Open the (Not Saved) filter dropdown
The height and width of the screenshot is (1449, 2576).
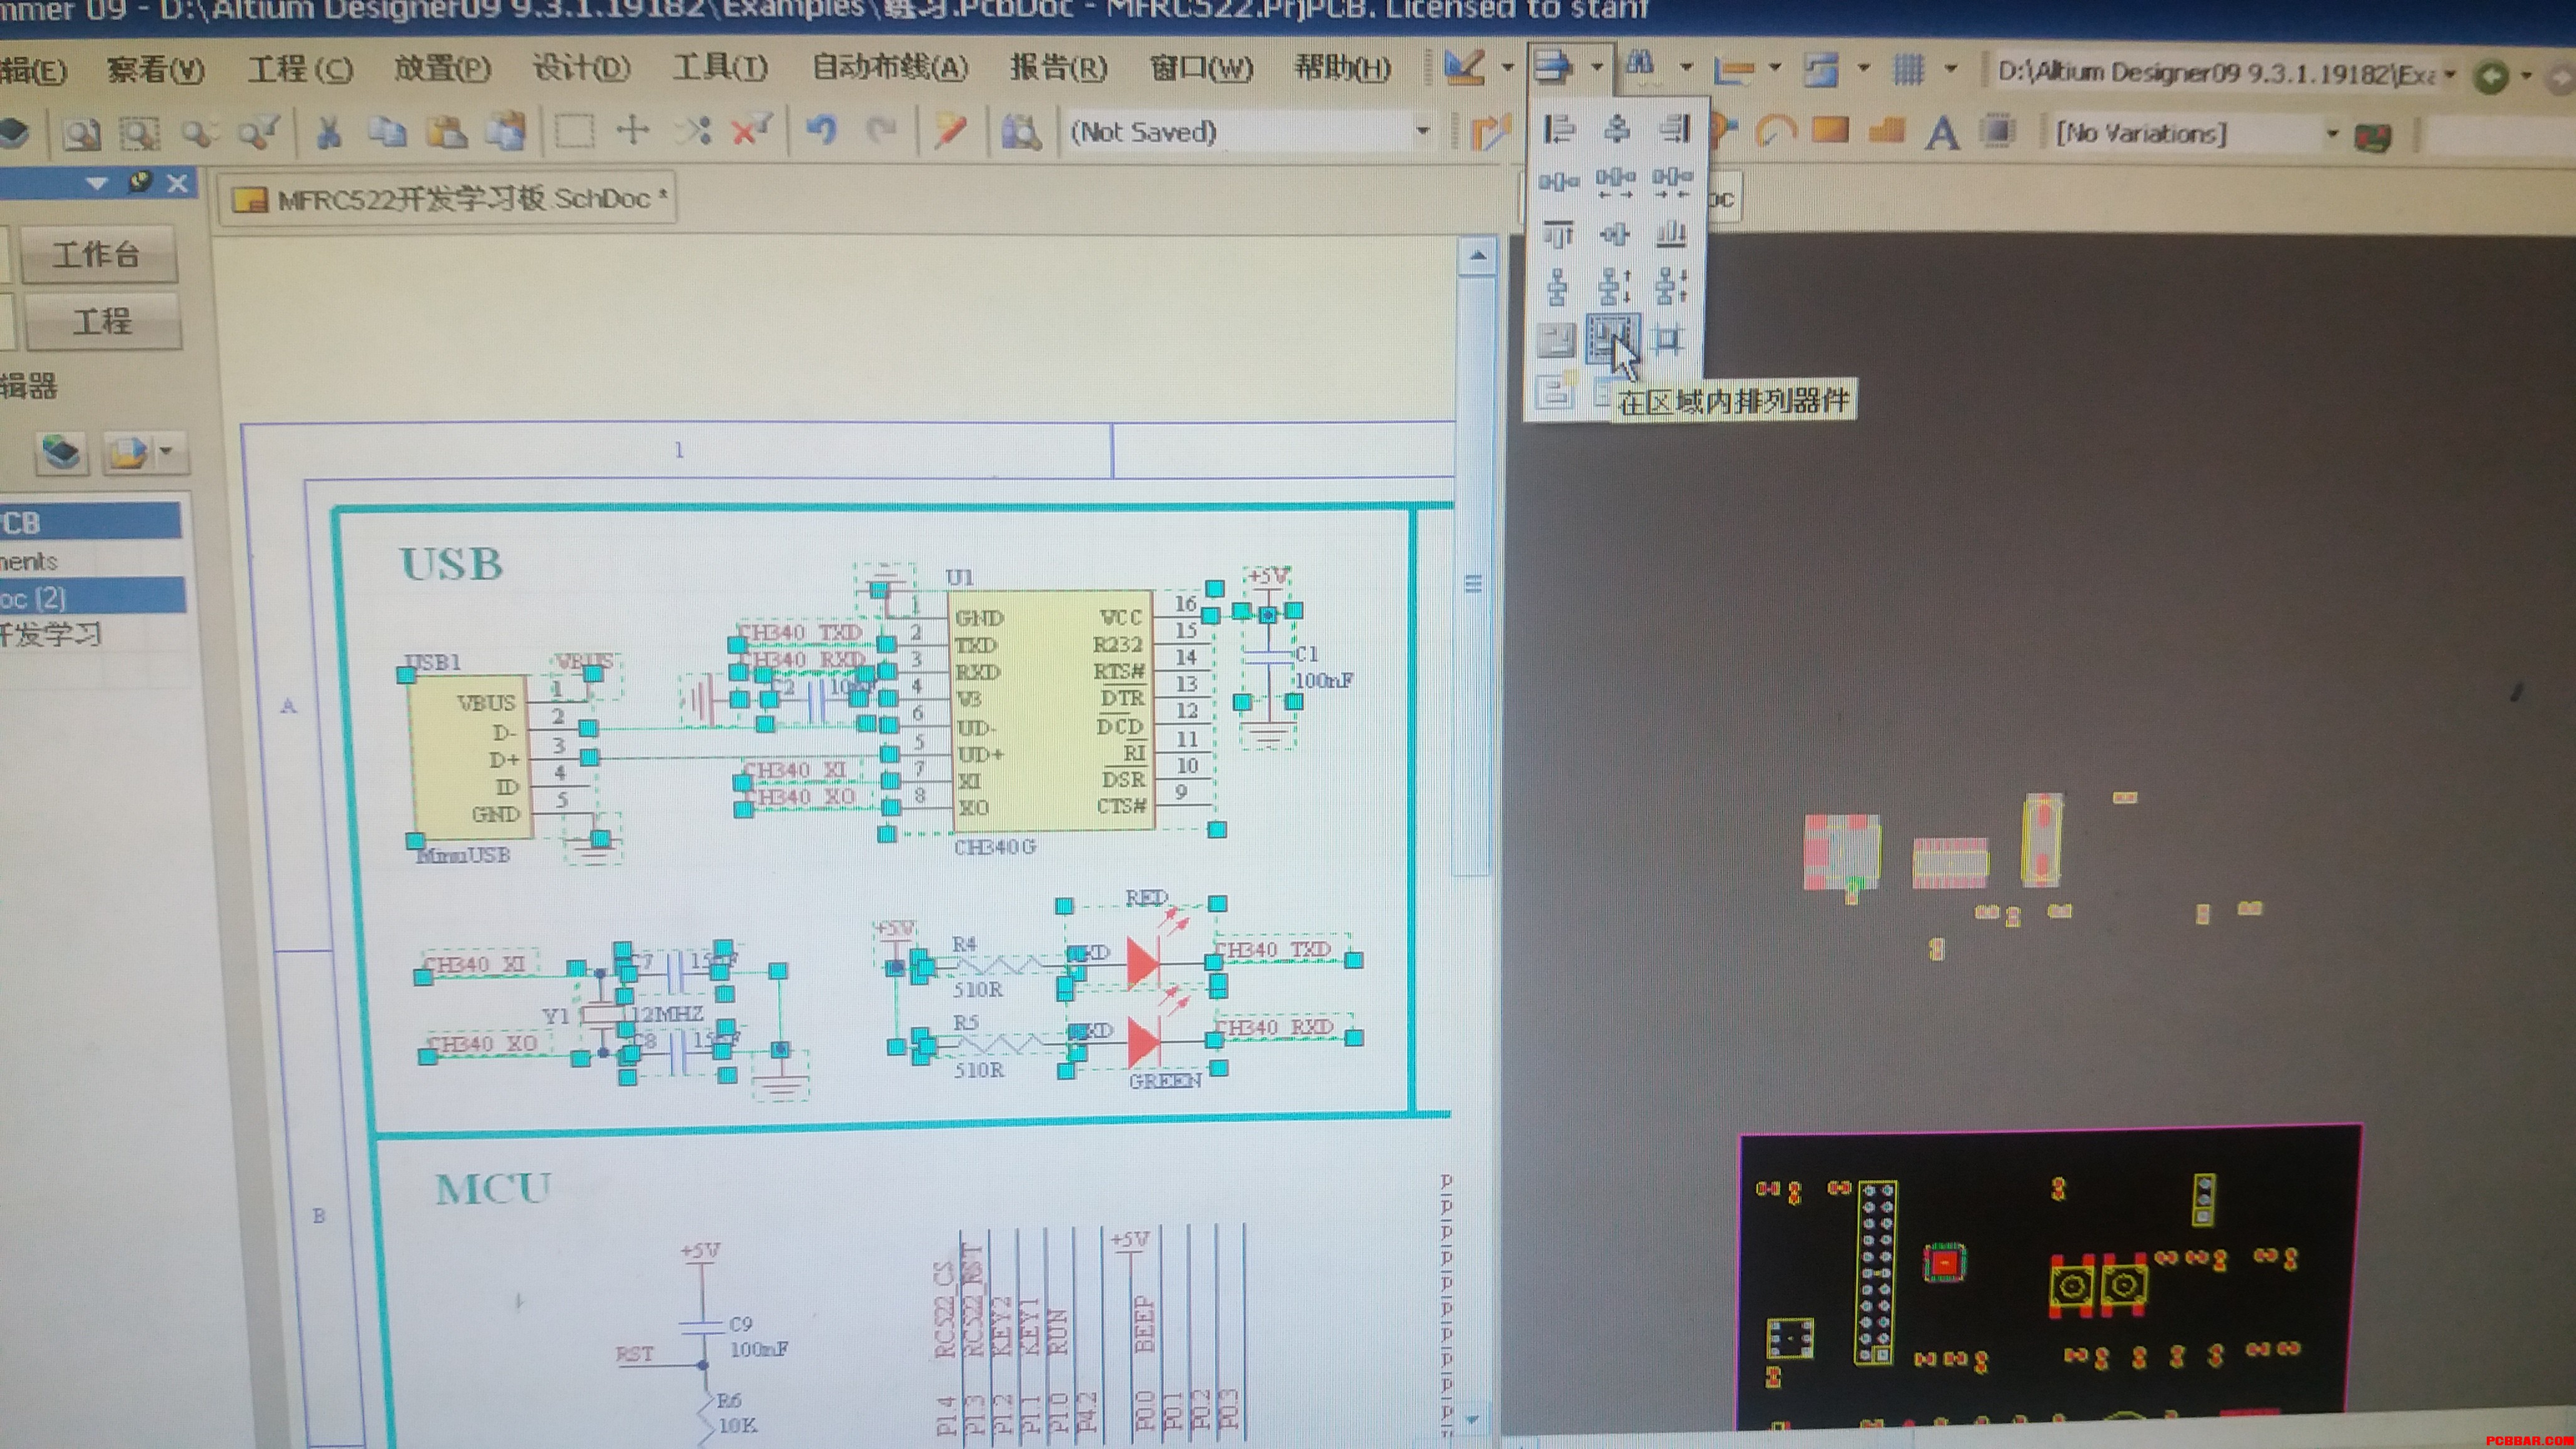pos(1422,131)
